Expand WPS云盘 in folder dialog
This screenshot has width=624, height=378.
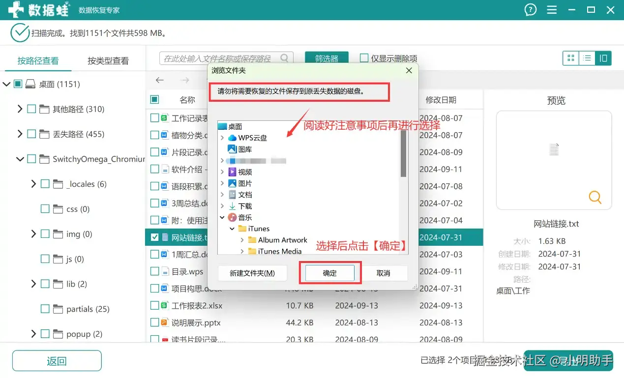222,138
